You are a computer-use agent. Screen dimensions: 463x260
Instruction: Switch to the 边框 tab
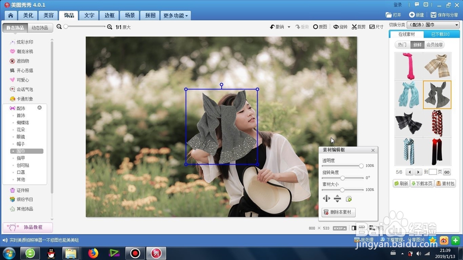110,15
